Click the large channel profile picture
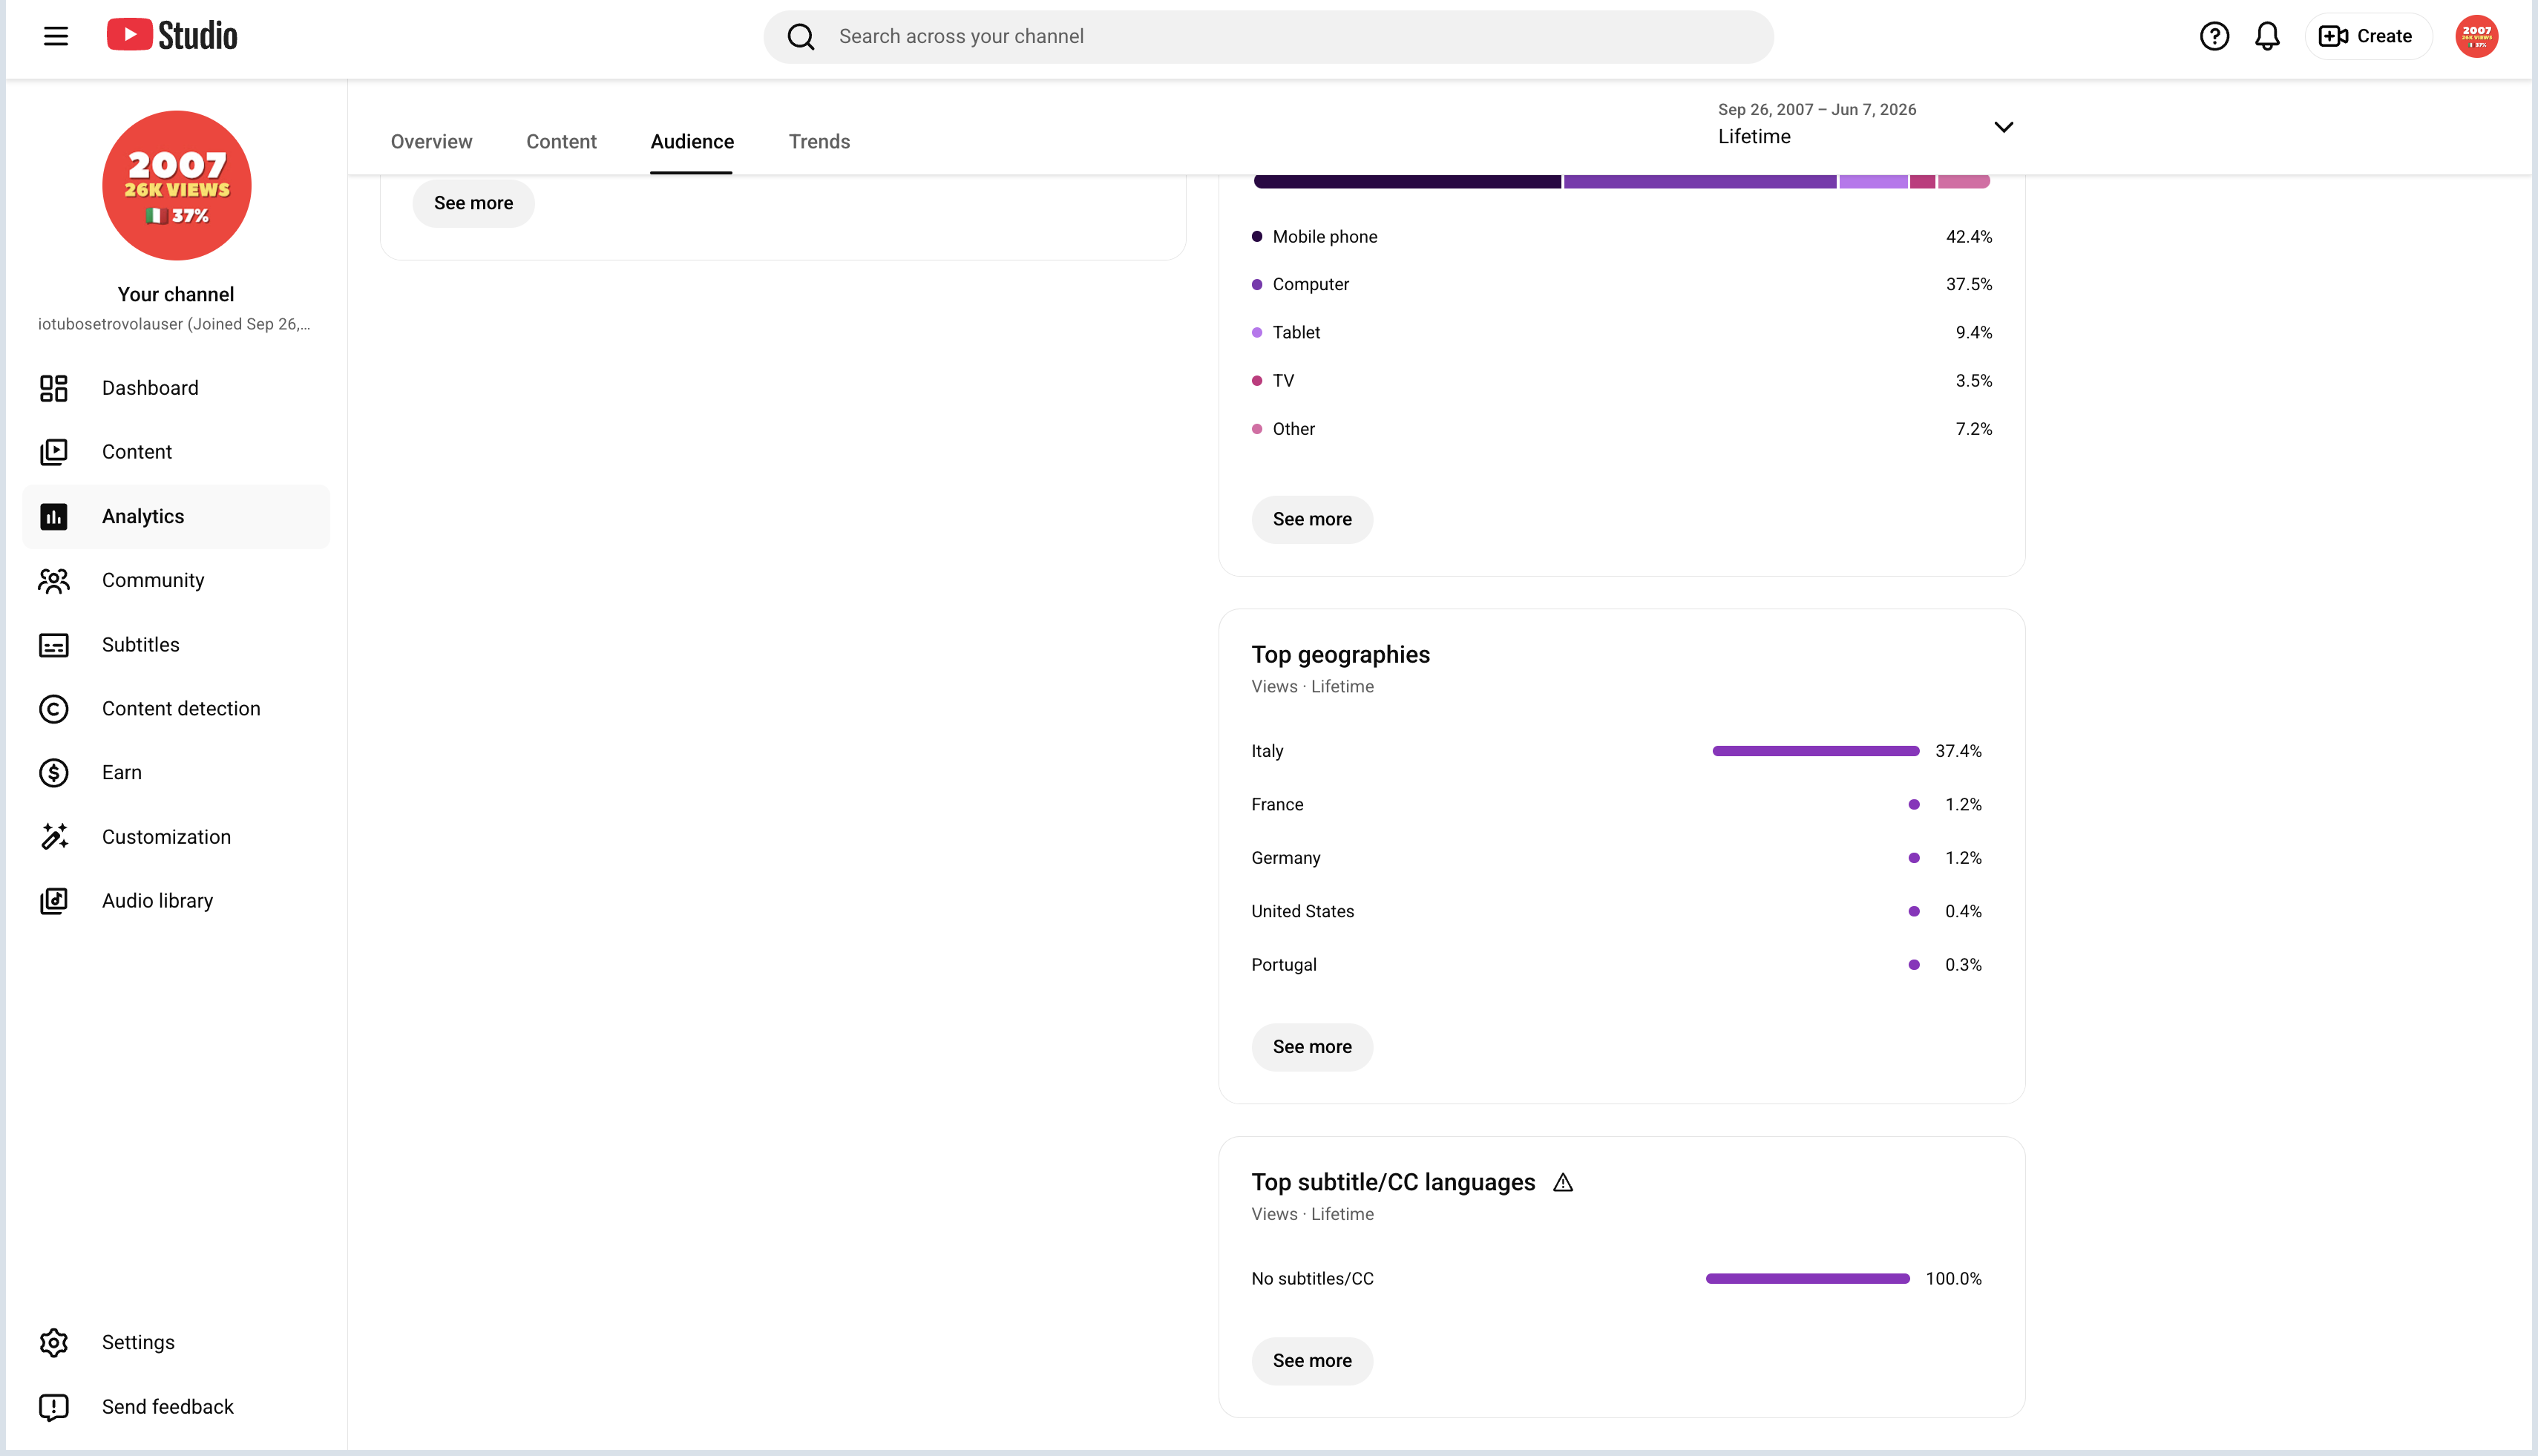This screenshot has width=2538, height=1456. (177, 185)
